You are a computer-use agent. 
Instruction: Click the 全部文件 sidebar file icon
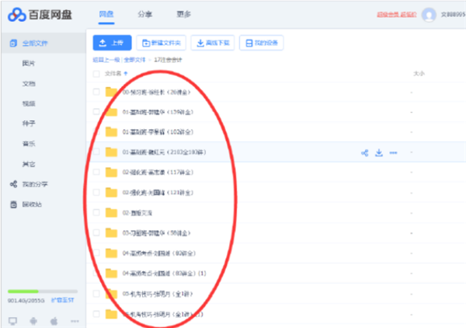point(13,43)
